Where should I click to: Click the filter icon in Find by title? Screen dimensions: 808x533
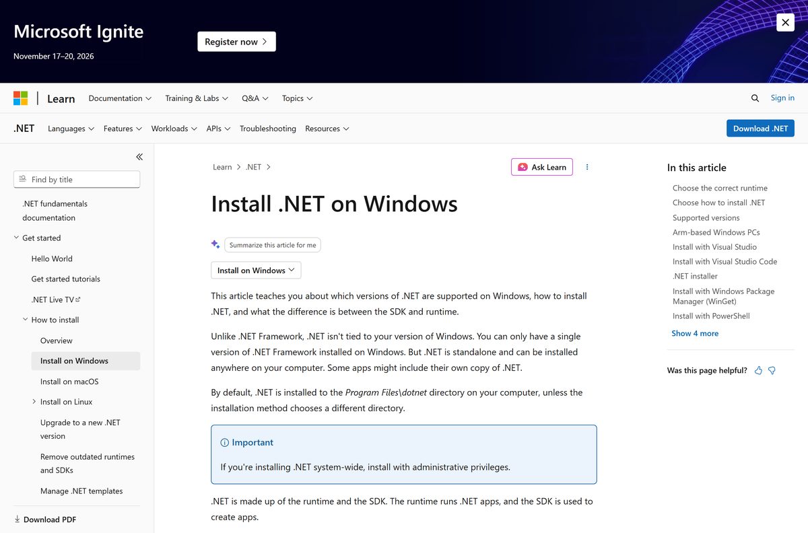[23, 179]
